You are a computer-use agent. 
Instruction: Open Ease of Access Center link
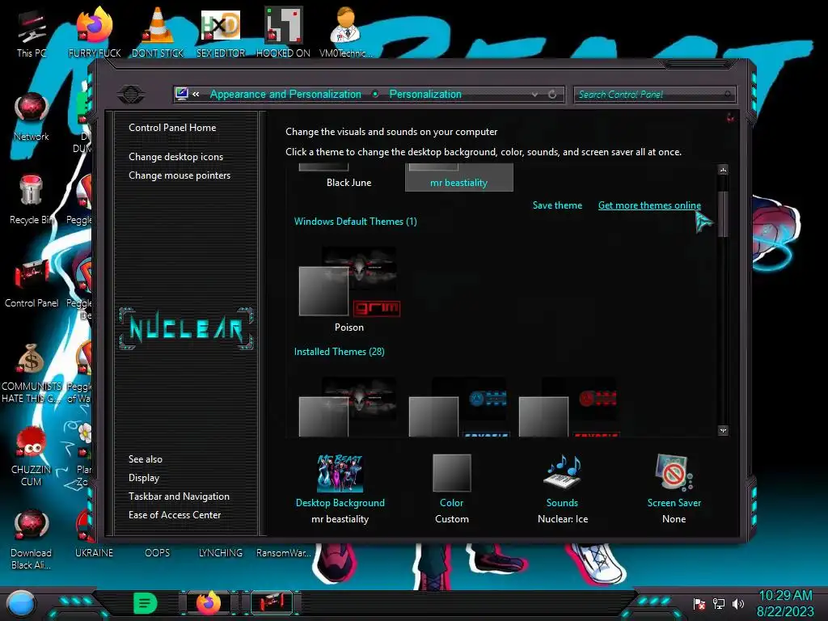(x=175, y=515)
